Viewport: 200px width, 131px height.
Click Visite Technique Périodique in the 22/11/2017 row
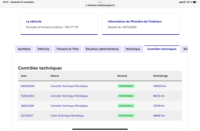pos(67,116)
